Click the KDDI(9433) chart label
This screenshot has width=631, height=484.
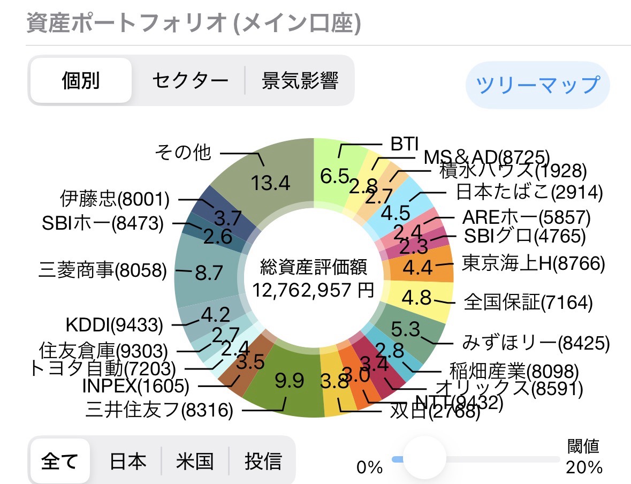[x=114, y=324]
